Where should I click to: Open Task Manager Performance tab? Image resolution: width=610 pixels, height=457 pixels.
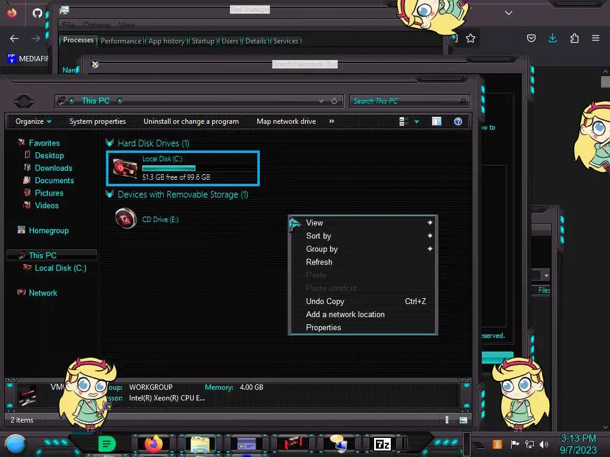pyautogui.click(x=121, y=41)
